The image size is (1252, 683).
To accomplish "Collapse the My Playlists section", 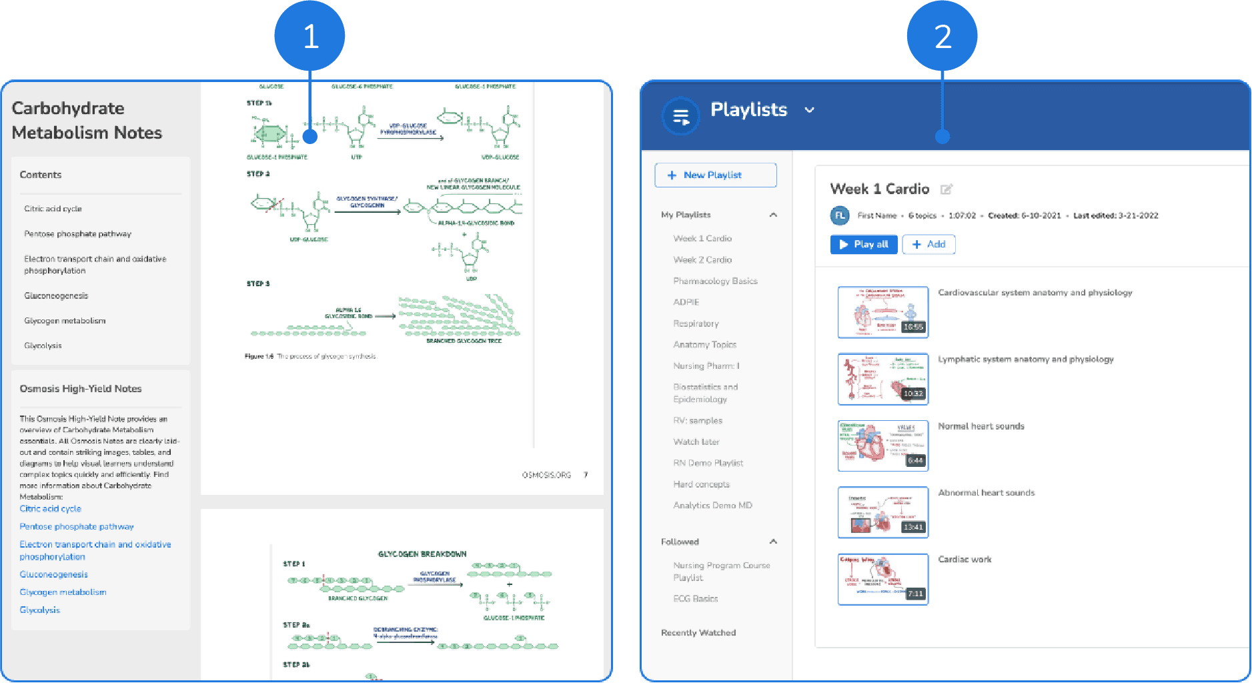I will [x=773, y=215].
